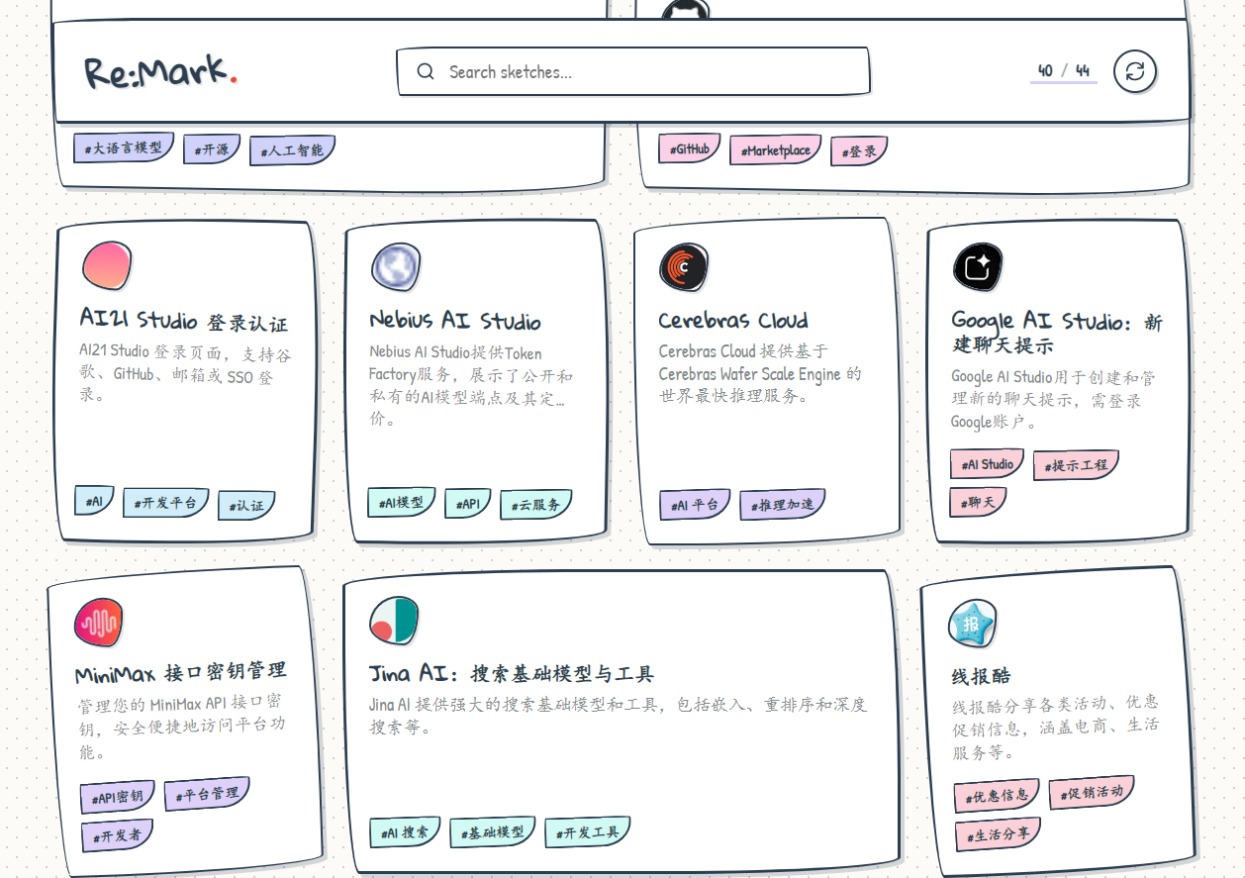The image size is (1245, 878).
Task: Filter by the #AI 平台 tag
Action: click(695, 504)
